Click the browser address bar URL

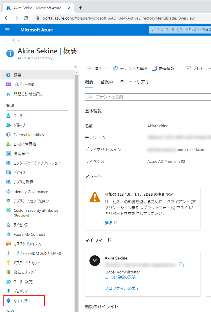coord(119,18)
